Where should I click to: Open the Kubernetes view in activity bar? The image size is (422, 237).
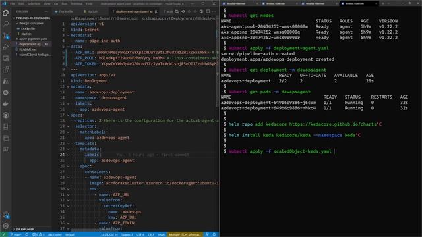coord(6,92)
